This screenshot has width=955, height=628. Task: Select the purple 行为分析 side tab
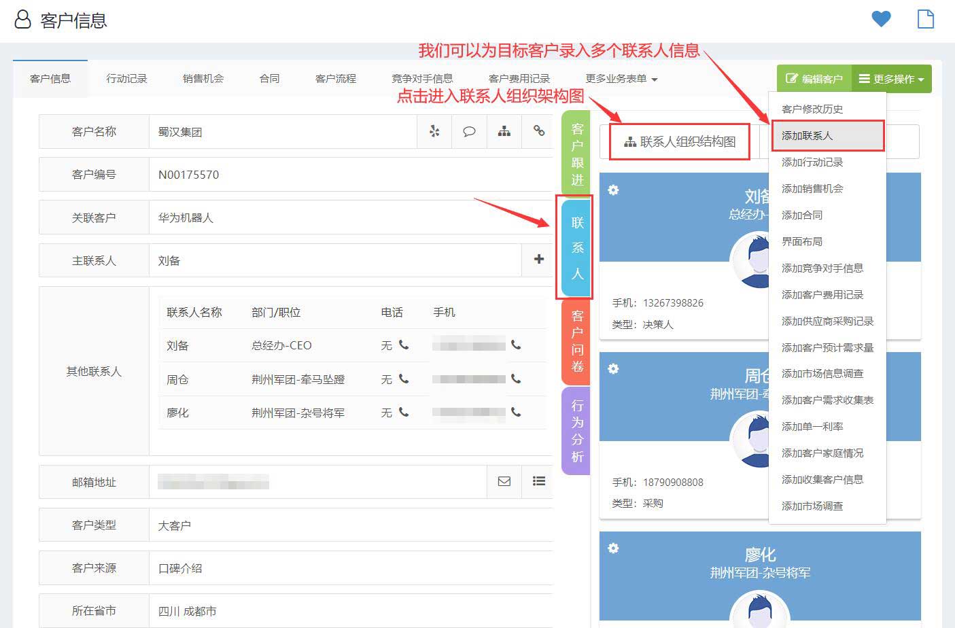click(576, 430)
